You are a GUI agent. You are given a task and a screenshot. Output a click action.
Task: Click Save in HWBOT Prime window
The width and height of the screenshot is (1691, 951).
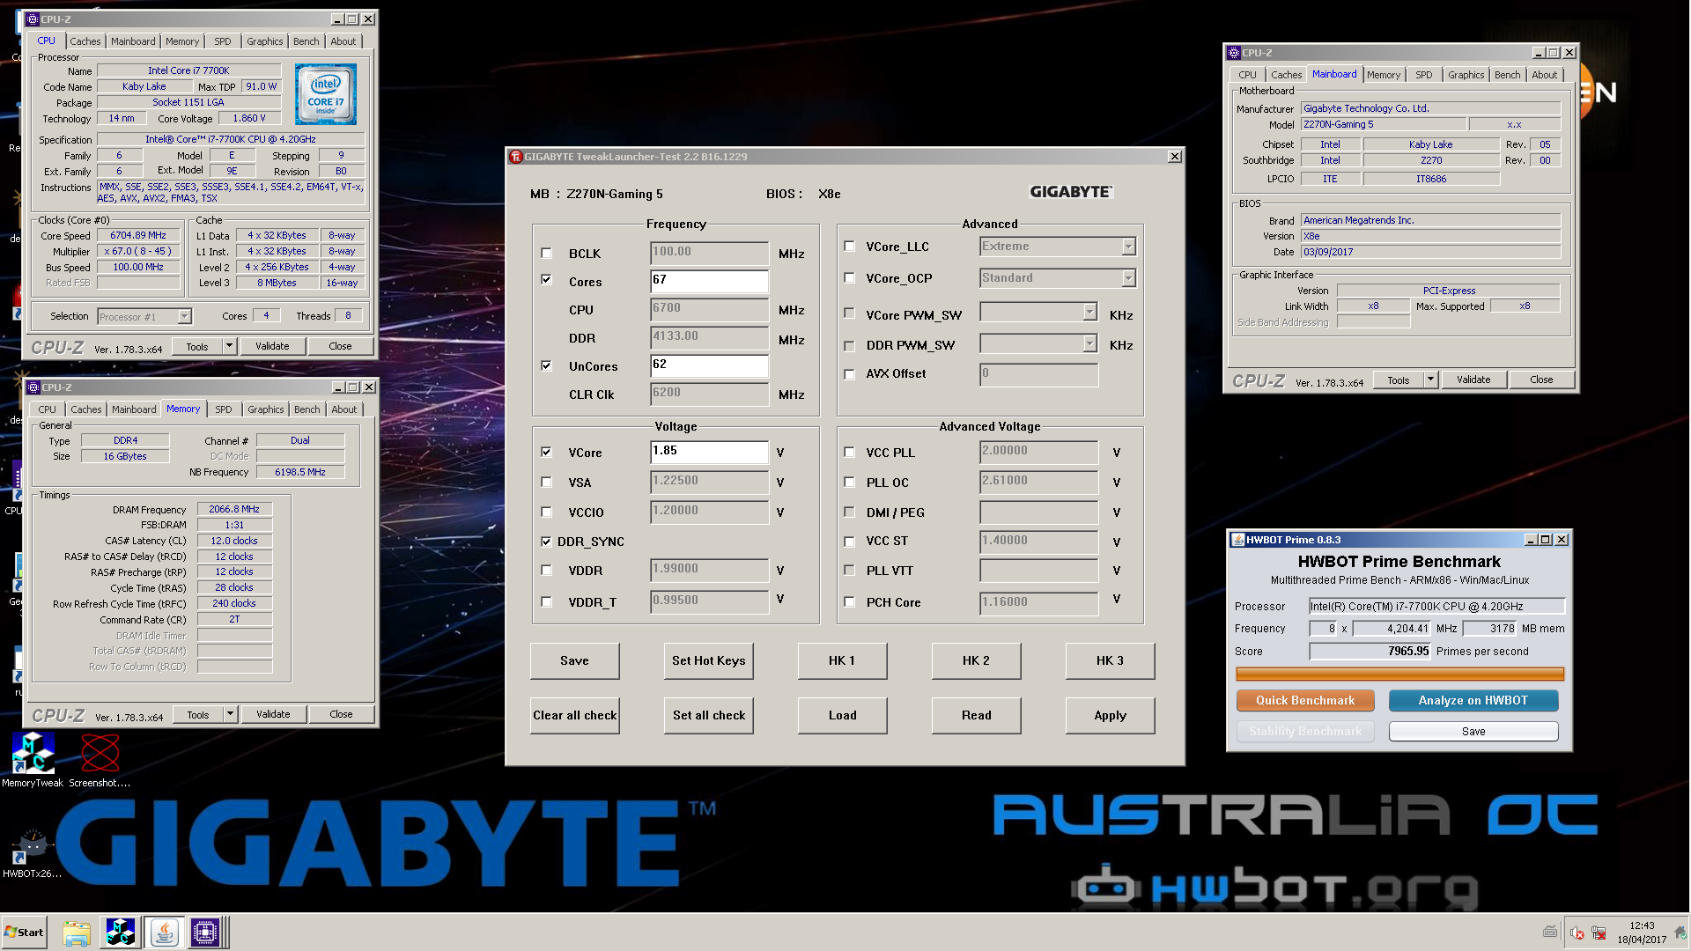(1473, 731)
